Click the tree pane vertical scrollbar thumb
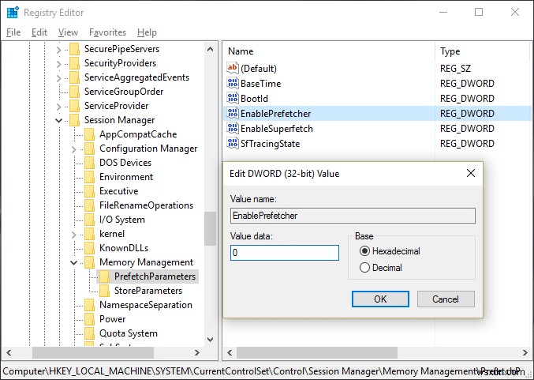The image size is (534, 380). pos(210,229)
